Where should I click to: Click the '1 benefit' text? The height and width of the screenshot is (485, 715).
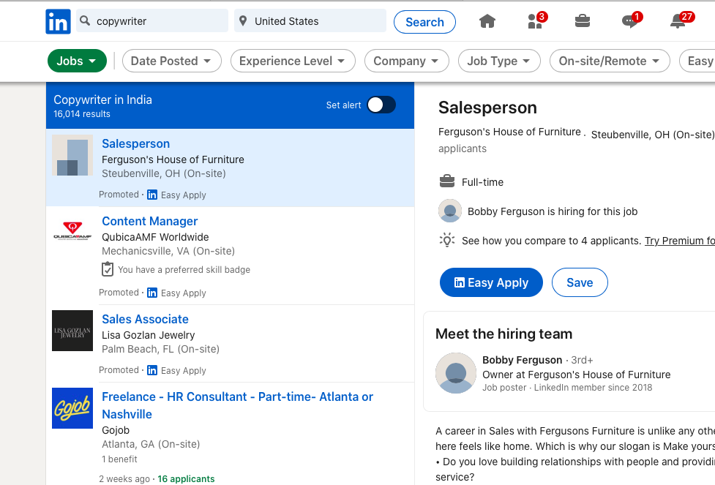[x=119, y=459]
